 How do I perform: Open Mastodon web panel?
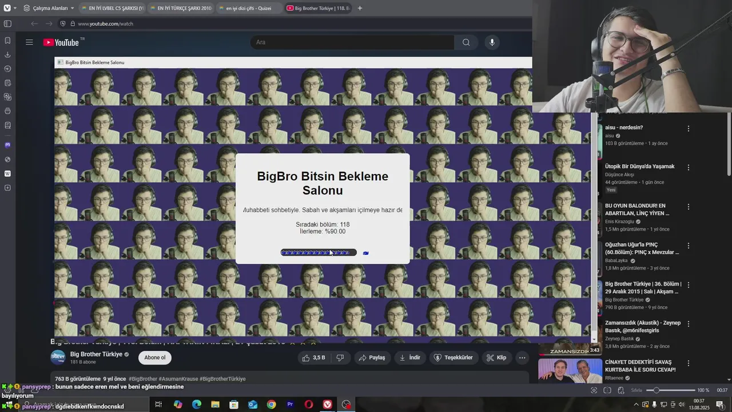coord(7,145)
